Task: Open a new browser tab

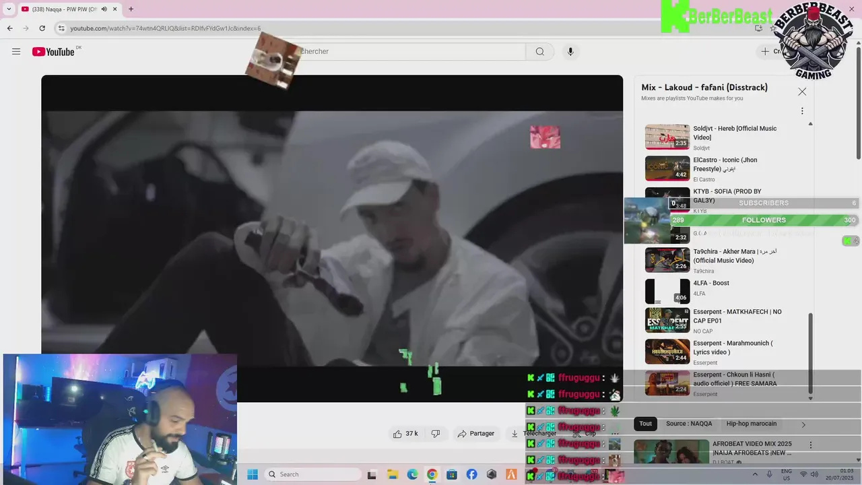Action: (x=131, y=9)
